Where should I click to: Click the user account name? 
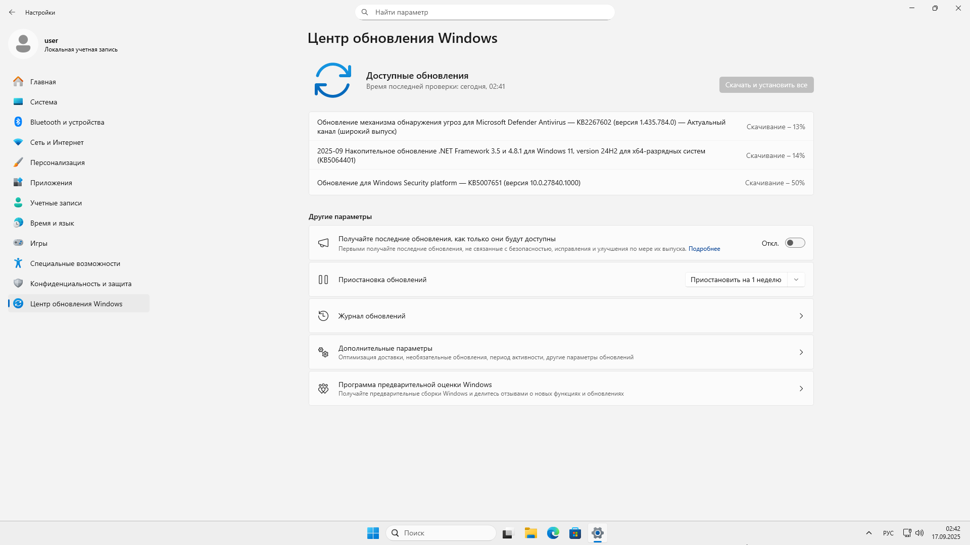[x=51, y=40]
